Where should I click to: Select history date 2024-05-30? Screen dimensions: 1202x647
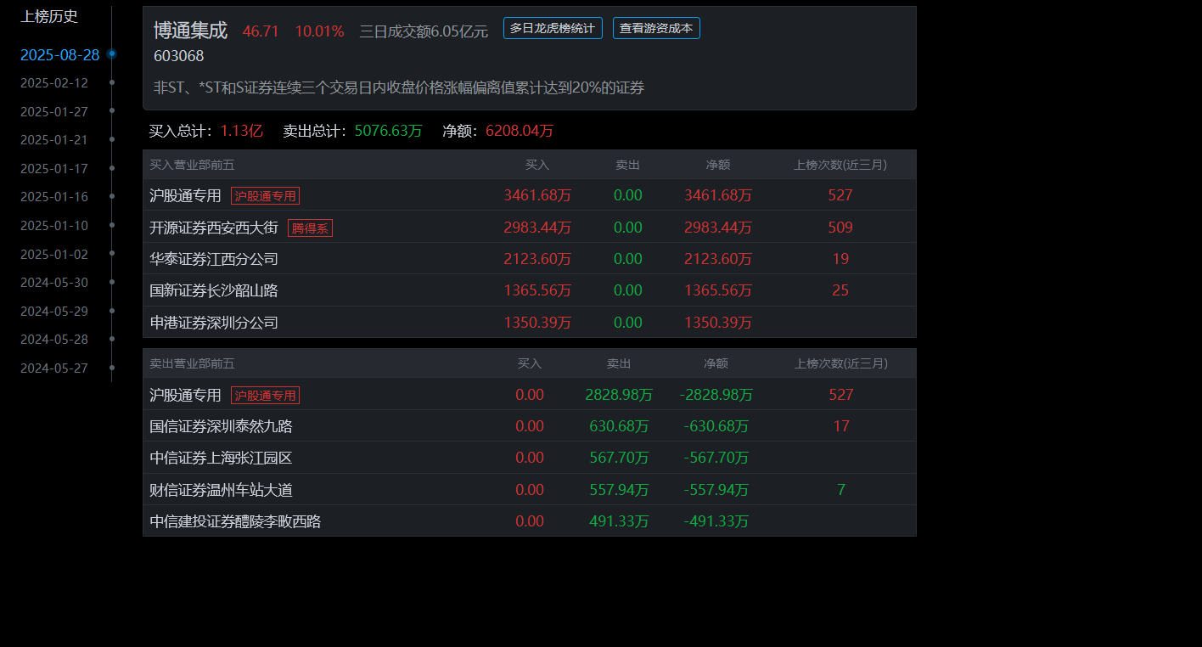coord(54,283)
